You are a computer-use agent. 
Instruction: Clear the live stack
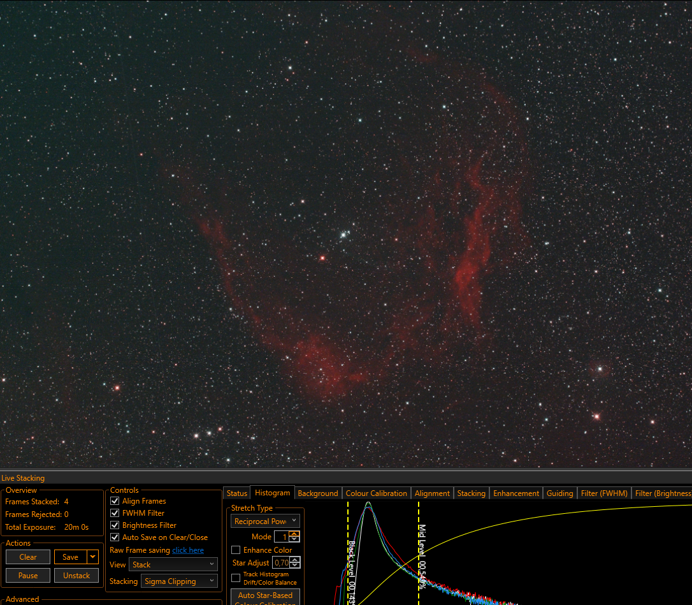(x=28, y=557)
